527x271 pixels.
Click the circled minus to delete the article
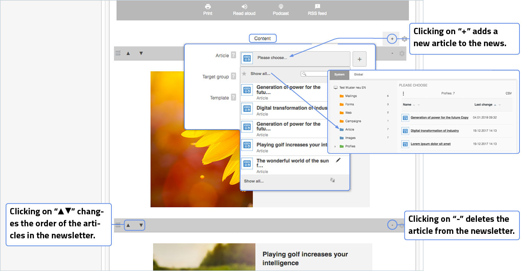pos(392,225)
